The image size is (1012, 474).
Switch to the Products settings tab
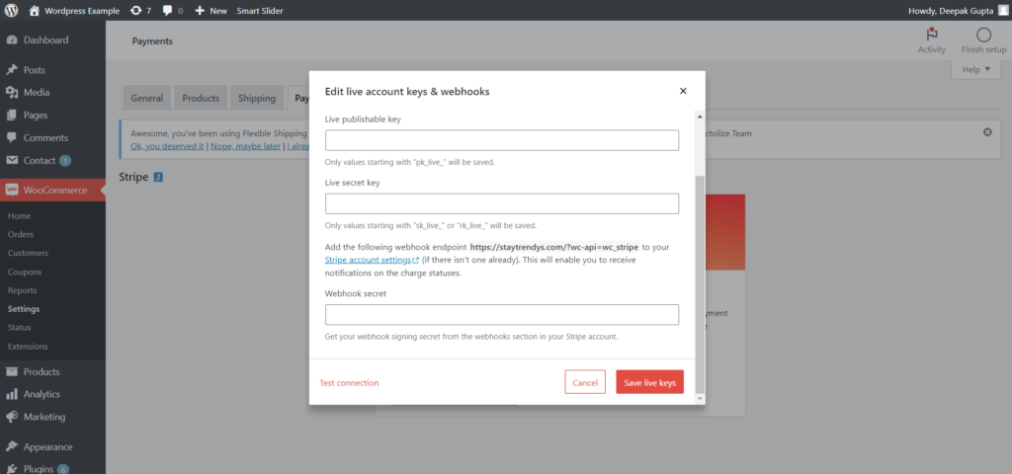[201, 98]
